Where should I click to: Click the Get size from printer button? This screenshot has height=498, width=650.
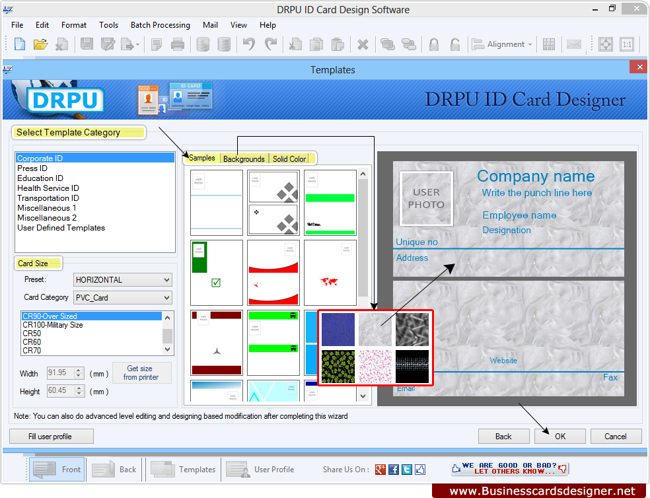pyautogui.click(x=142, y=373)
